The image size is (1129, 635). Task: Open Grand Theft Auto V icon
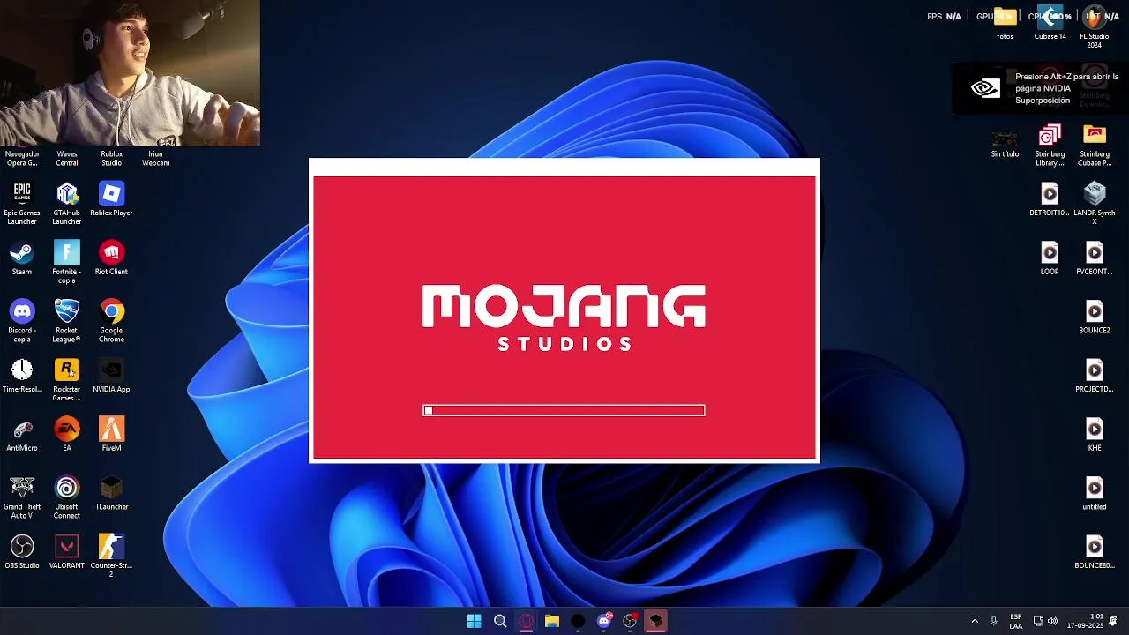[x=22, y=497]
